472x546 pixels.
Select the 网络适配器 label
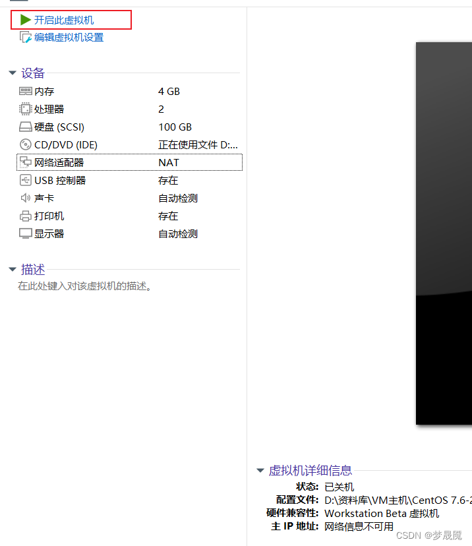tap(59, 163)
